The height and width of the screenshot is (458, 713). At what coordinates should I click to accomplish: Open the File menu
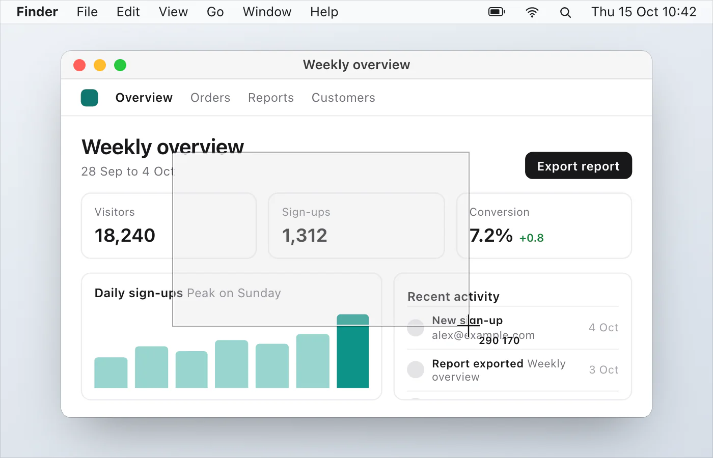(x=87, y=12)
